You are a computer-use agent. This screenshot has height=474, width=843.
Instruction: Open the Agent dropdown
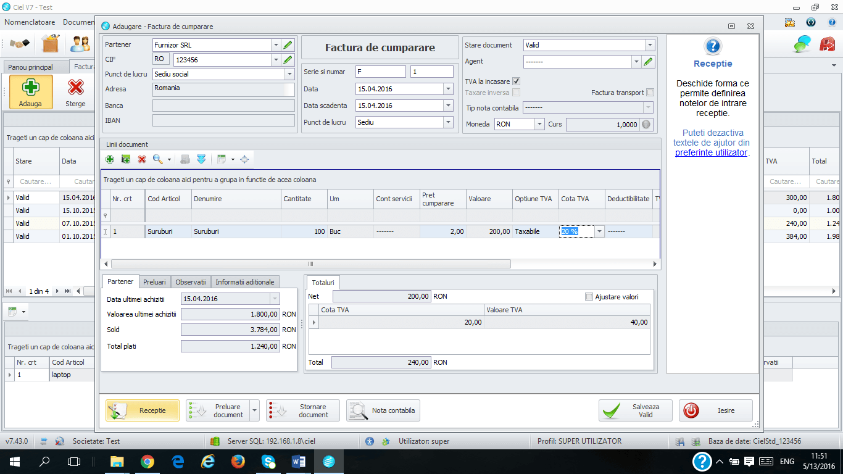click(636, 62)
